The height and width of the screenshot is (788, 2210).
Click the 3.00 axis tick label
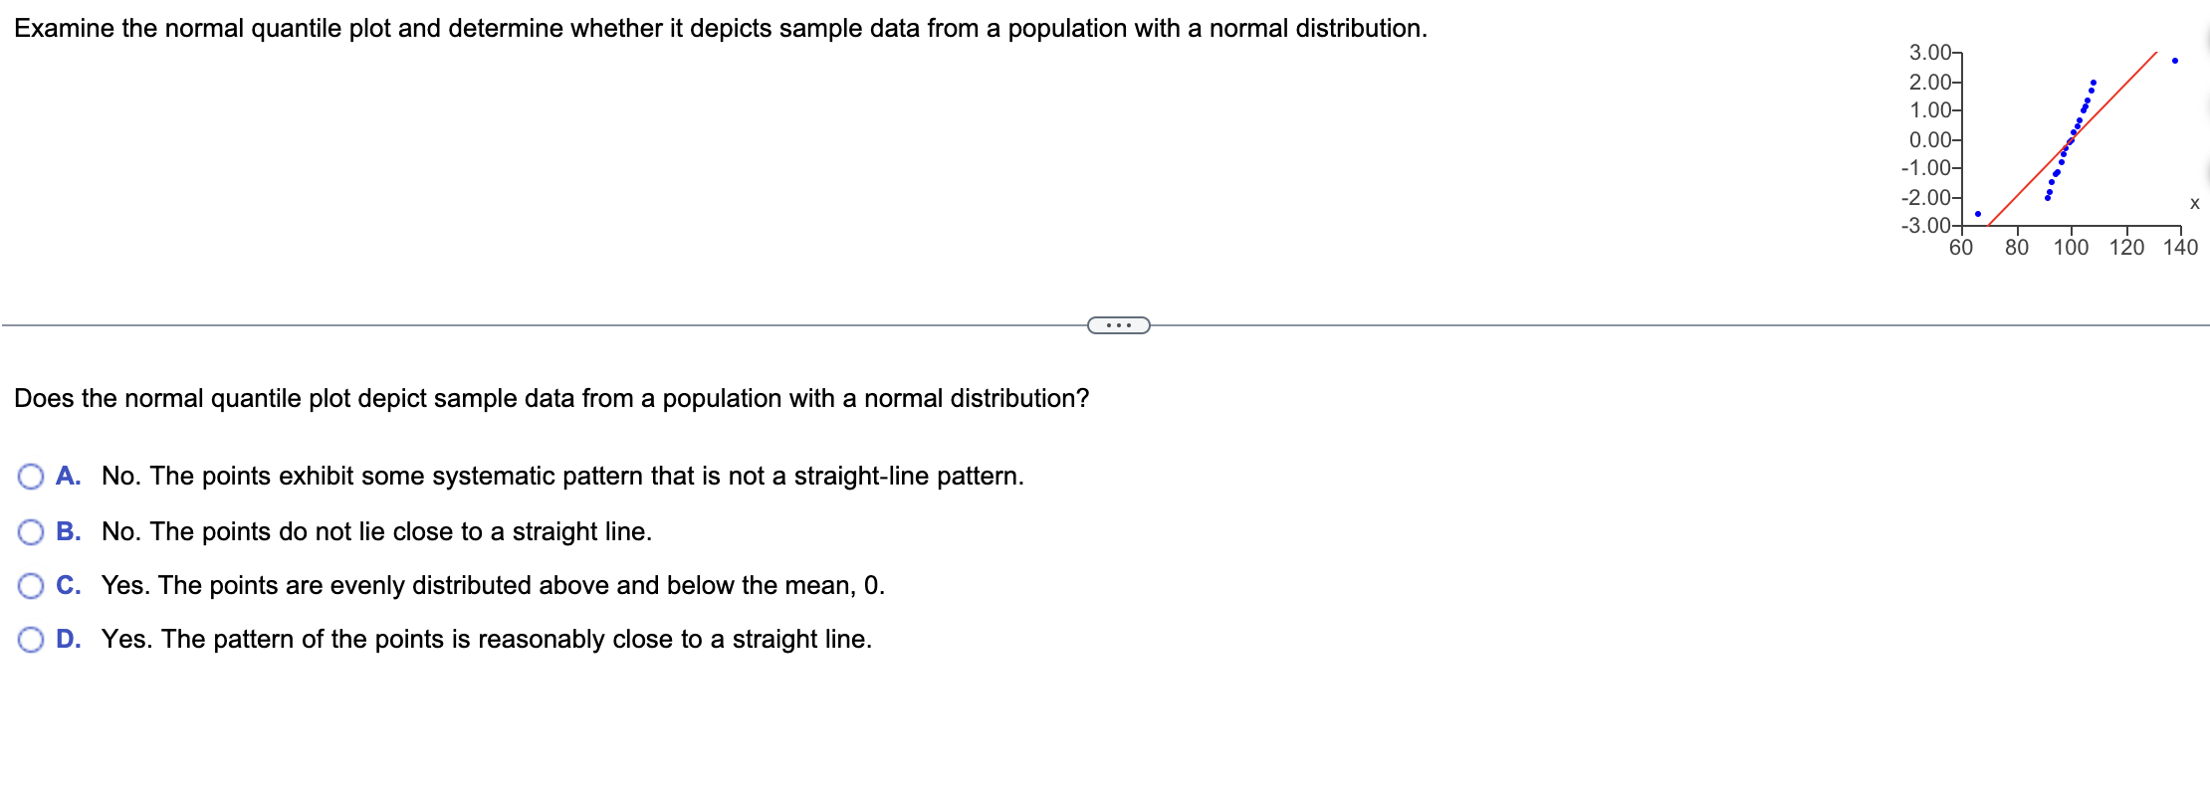click(1931, 51)
